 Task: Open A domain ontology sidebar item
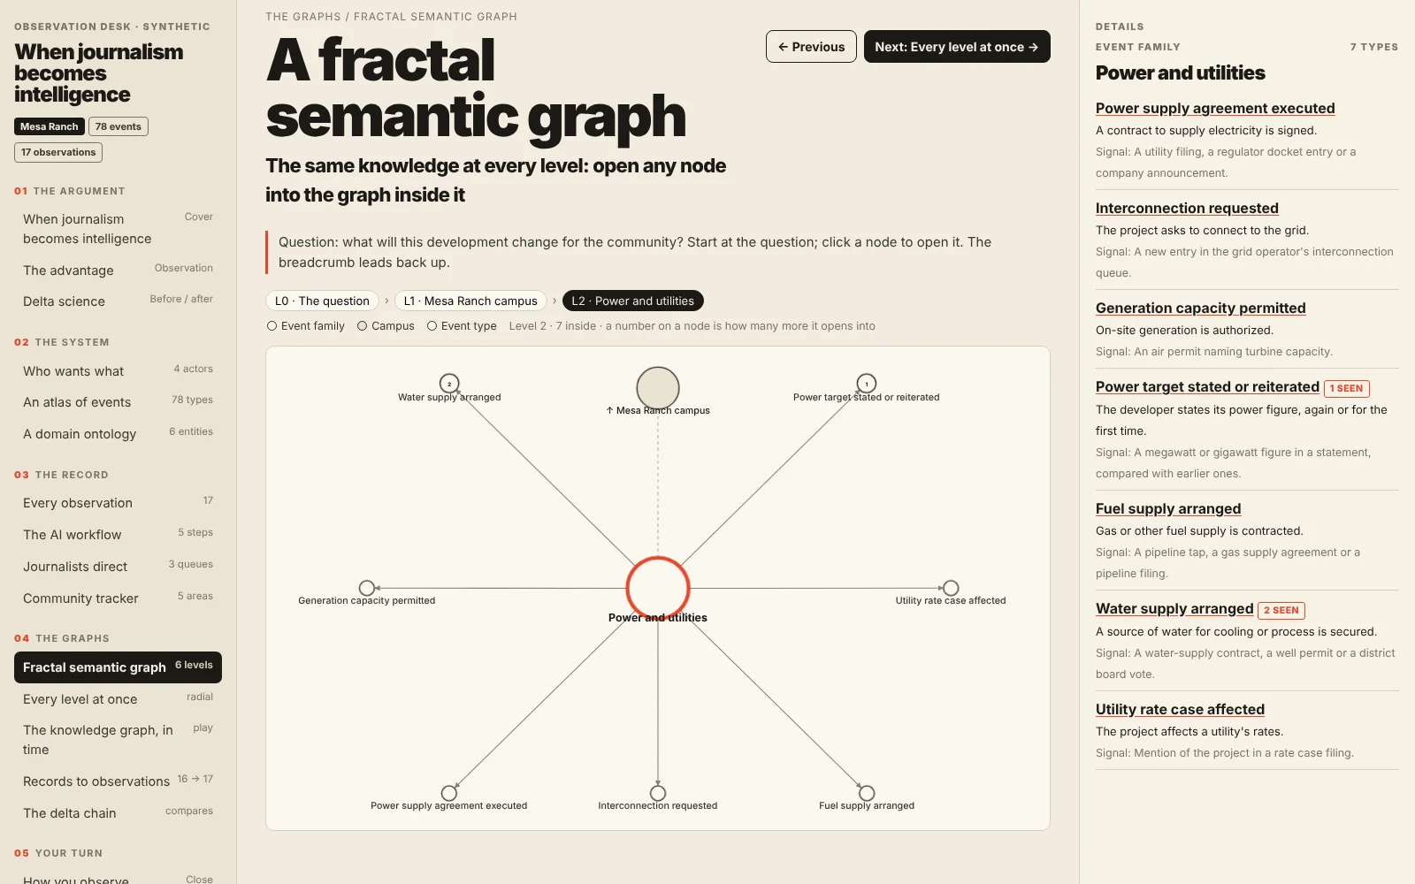click(118, 434)
